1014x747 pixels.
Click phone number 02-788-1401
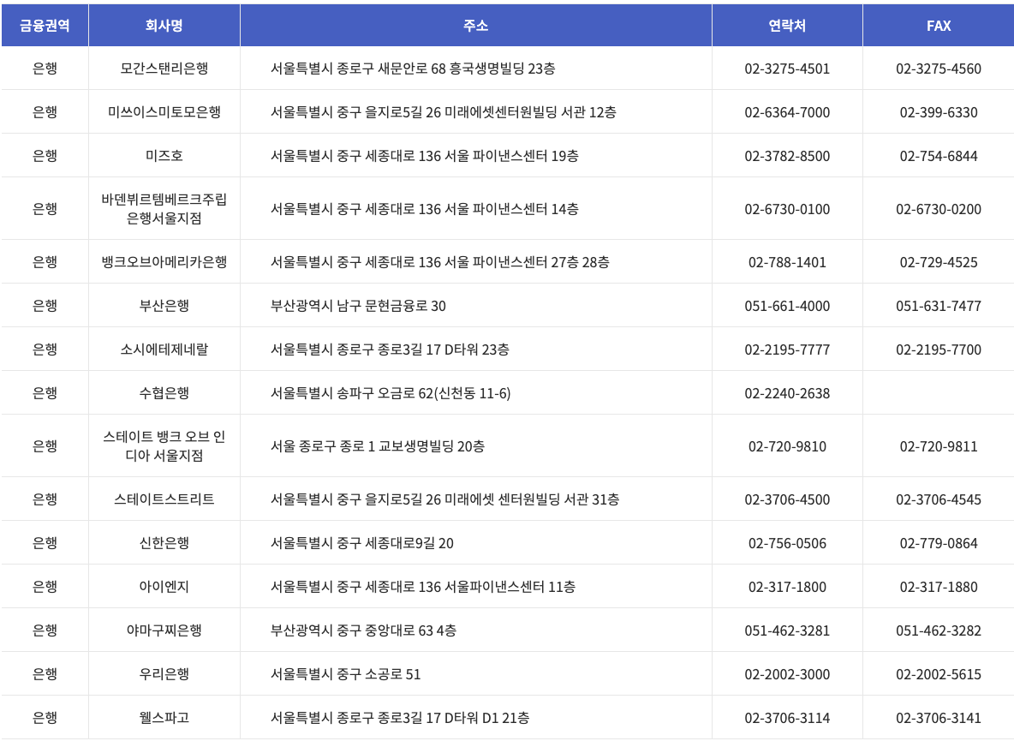pos(787,262)
